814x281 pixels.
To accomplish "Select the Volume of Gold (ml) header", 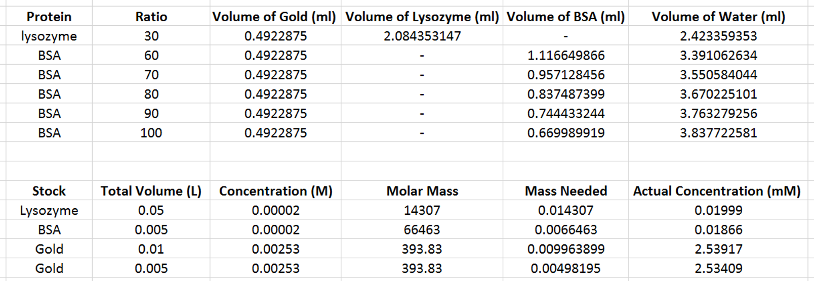I will [x=274, y=17].
